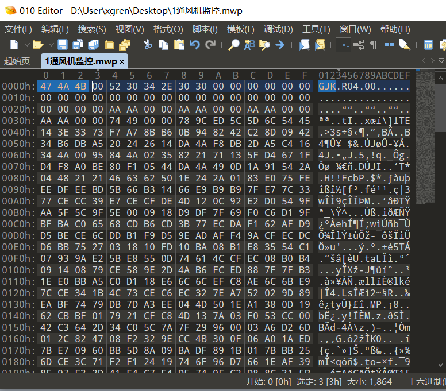Open the 文件(F) menu
The image size is (446, 391).
(18, 29)
